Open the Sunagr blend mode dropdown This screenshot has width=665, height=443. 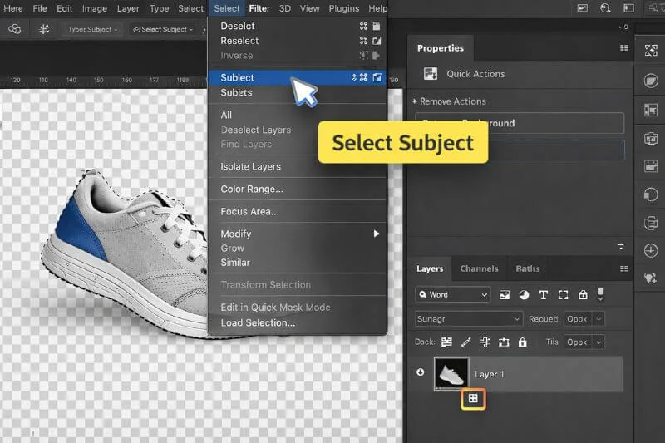coord(468,319)
